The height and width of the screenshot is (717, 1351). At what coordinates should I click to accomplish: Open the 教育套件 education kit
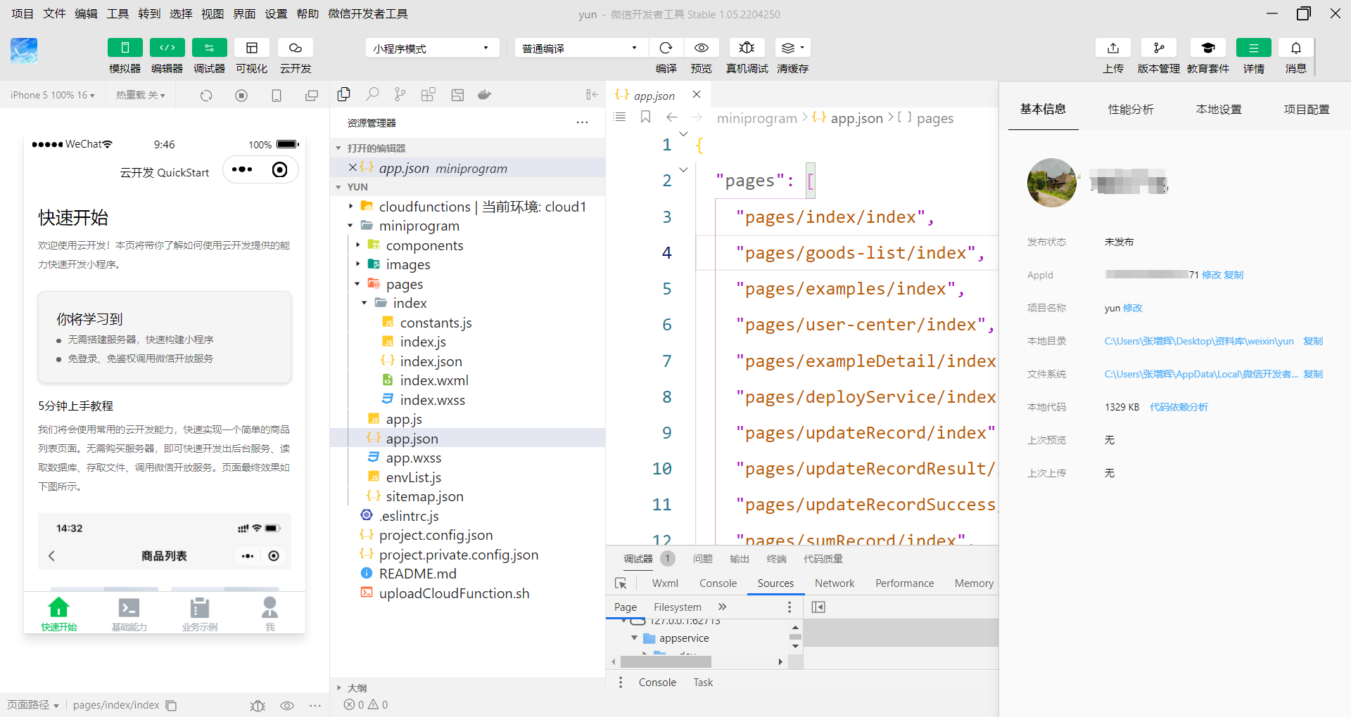pos(1208,48)
